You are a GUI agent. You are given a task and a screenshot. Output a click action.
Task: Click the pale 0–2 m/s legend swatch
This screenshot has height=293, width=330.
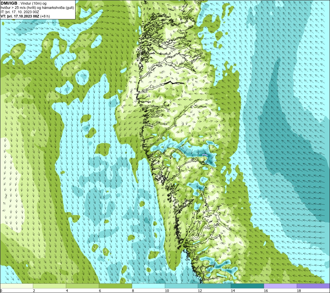point(16,286)
